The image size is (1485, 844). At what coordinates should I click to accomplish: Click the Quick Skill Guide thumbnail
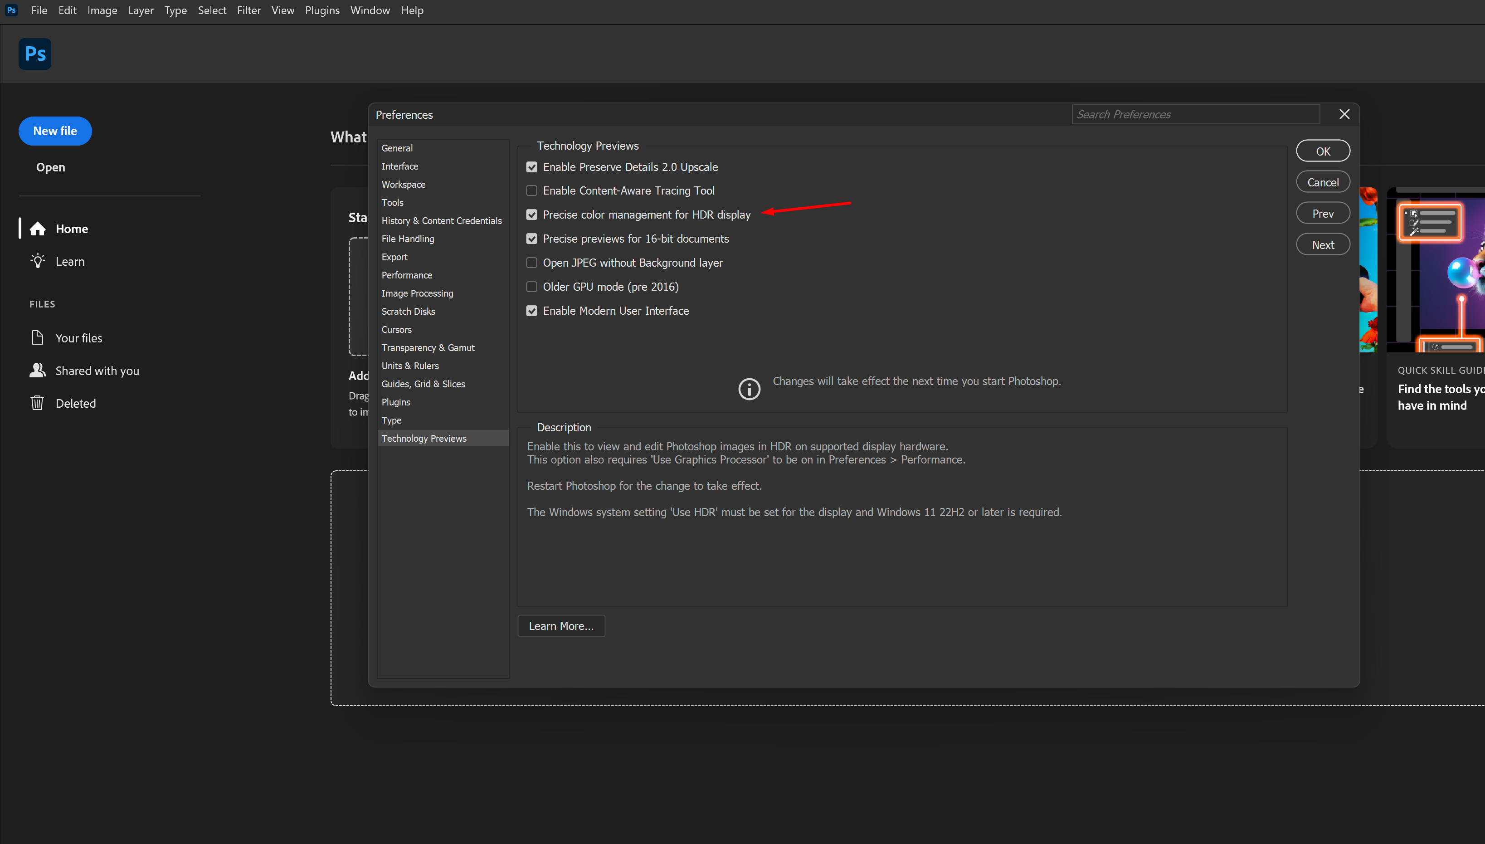click(x=1436, y=270)
